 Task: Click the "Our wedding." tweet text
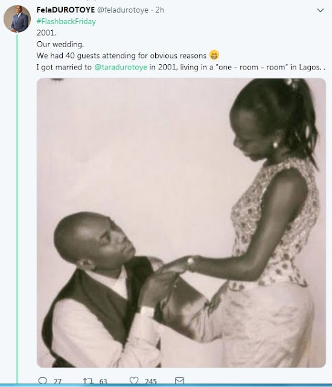[60, 44]
